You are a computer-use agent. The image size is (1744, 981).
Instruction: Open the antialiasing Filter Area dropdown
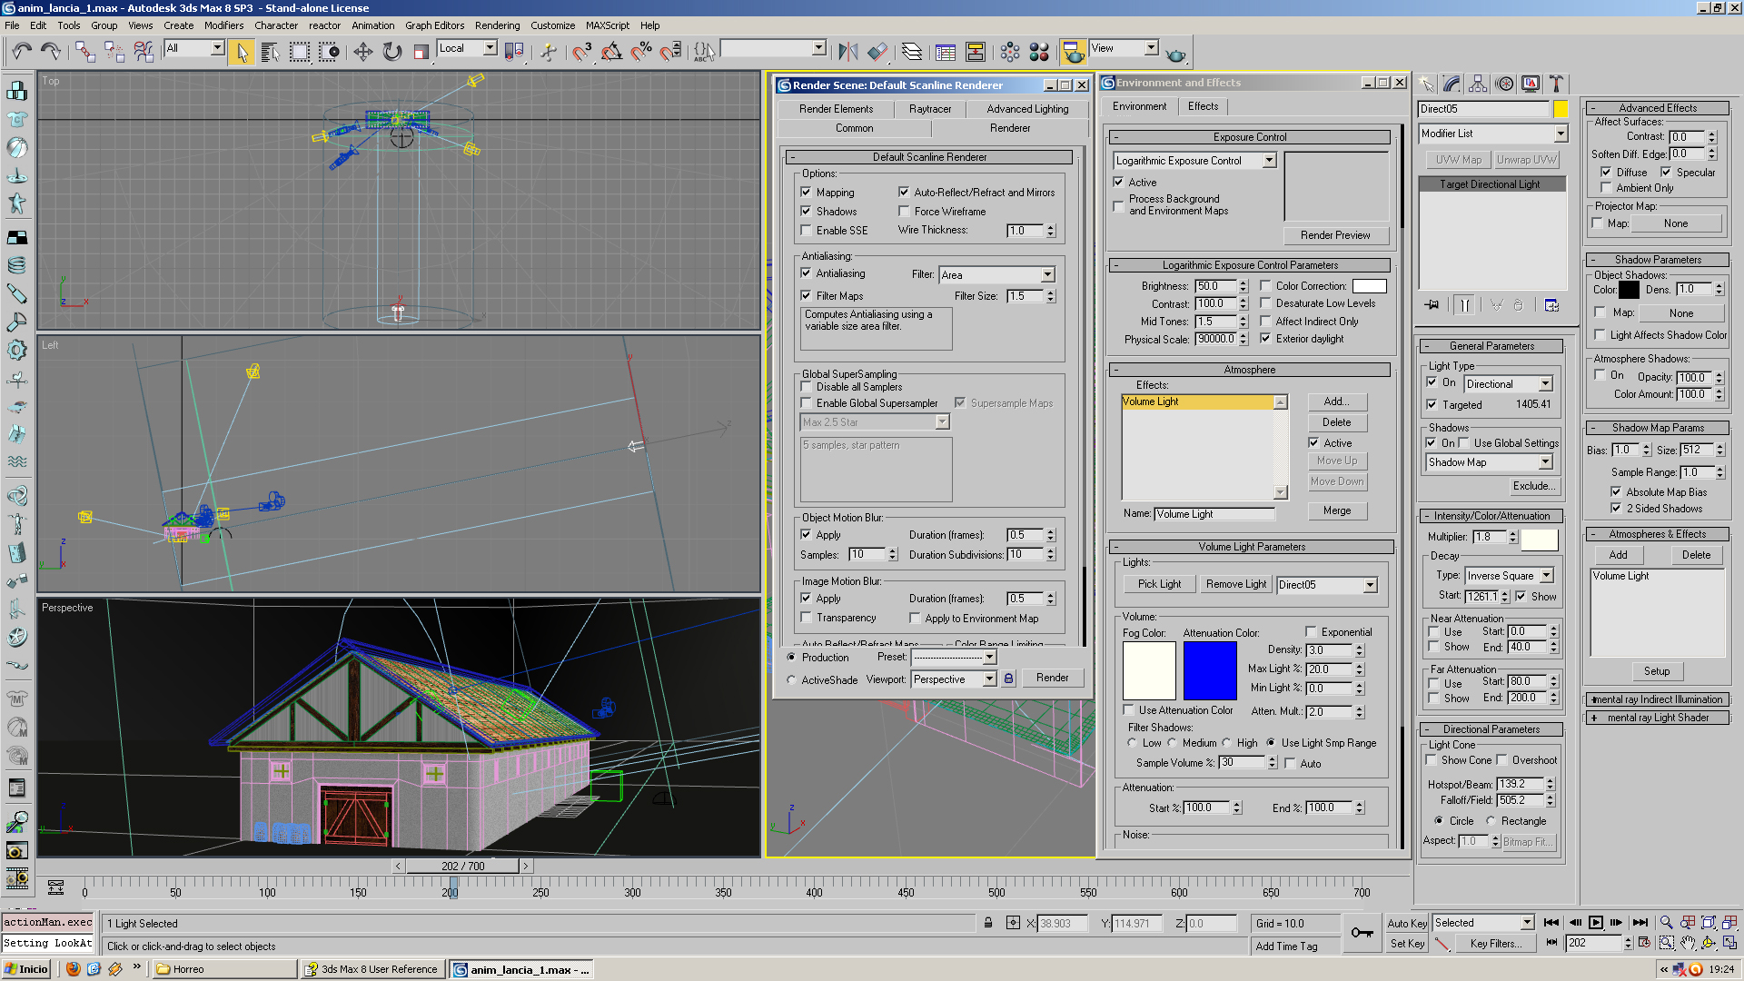(x=1047, y=274)
